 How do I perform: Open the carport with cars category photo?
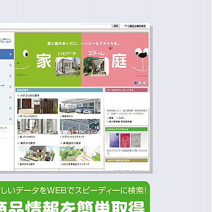(80, 106)
